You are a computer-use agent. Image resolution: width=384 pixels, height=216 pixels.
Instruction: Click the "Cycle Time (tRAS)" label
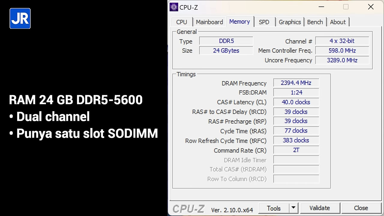coord(243,131)
